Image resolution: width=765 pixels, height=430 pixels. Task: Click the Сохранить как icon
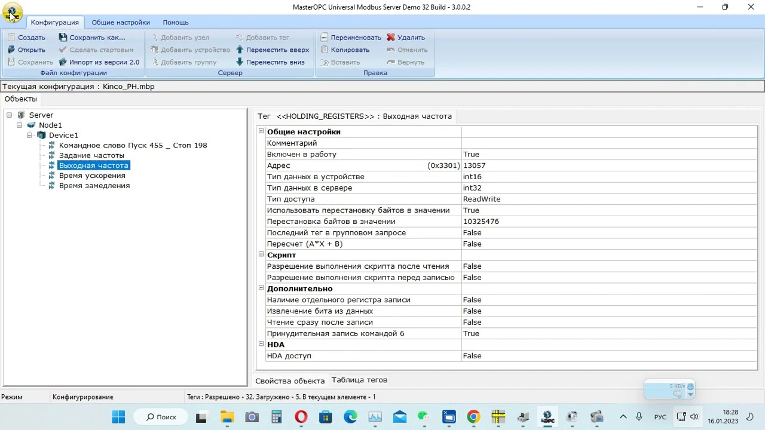coord(63,38)
